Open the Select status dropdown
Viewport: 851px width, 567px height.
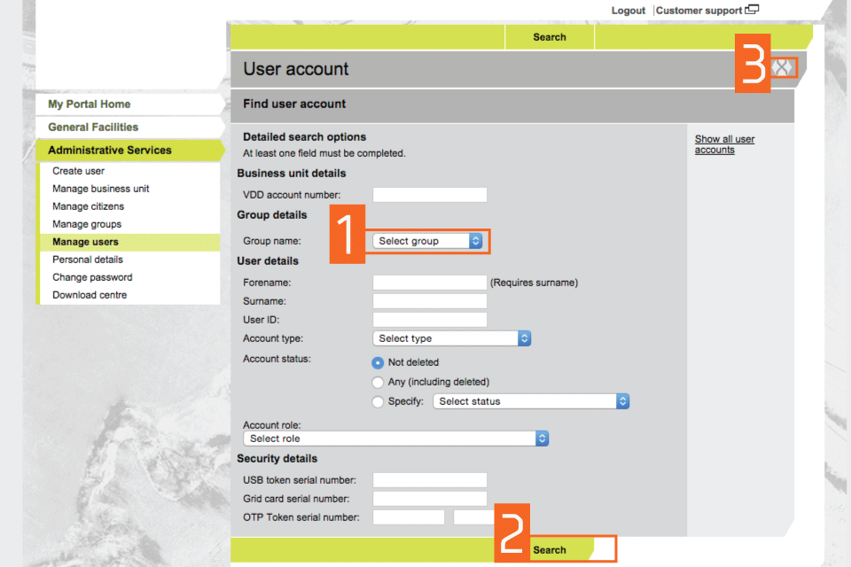tap(531, 401)
